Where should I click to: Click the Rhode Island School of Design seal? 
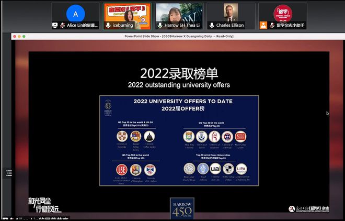pos(189,169)
